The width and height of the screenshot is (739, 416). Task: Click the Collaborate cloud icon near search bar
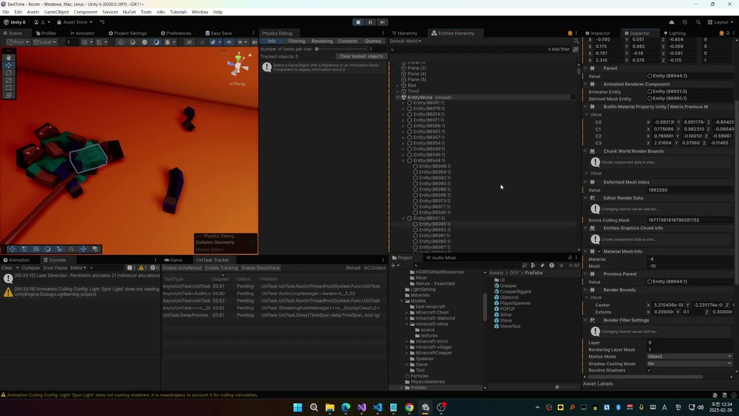671,23
